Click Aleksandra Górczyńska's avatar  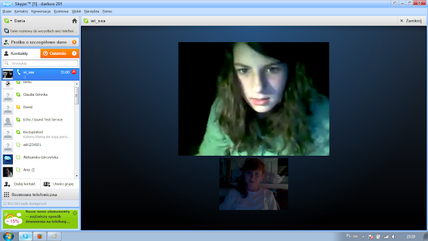click(x=7, y=159)
